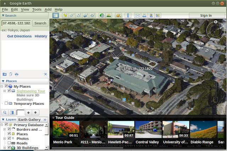Screen dimensions: 227x151
Task: Click the North 'N' compass marker
Action: (x=216, y=22)
